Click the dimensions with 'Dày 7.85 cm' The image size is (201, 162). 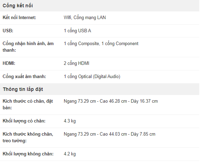pos(110,134)
